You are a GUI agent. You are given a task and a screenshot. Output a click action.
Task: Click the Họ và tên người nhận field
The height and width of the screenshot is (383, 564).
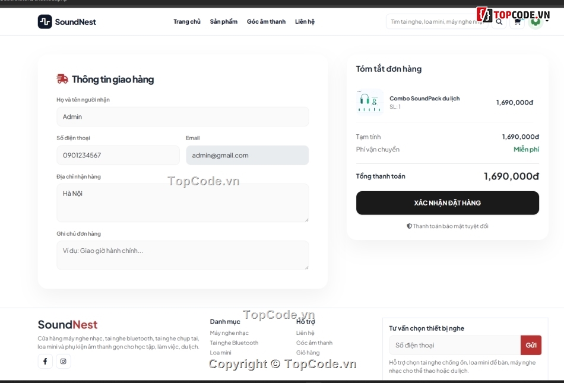pyautogui.click(x=183, y=116)
